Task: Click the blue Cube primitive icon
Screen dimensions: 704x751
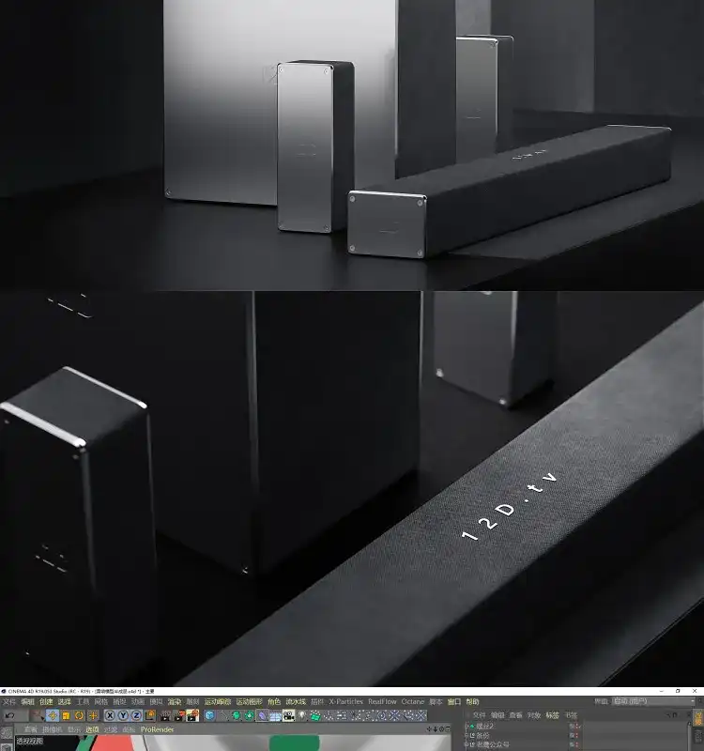Action: [x=209, y=715]
